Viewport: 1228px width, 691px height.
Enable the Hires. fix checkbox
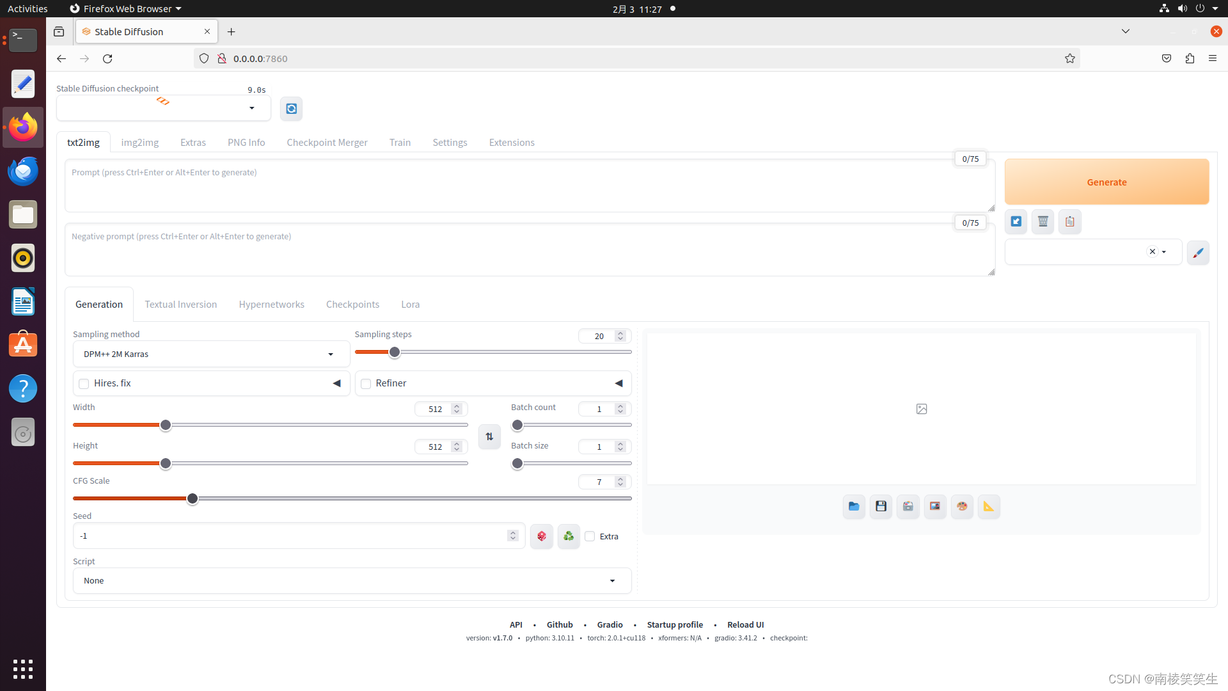(84, 384)
